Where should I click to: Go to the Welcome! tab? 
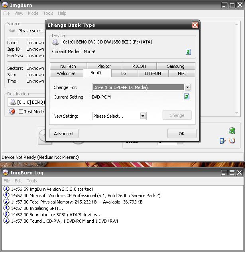[x=67, y=73]
